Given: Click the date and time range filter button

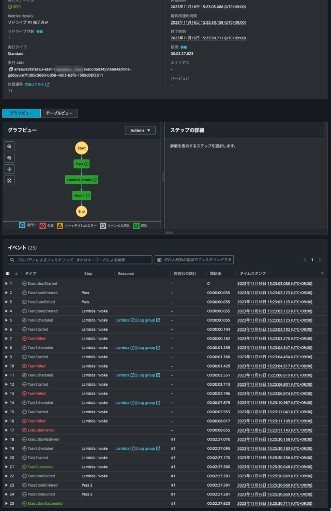Looking at the screenshot, I should [194, 259].
